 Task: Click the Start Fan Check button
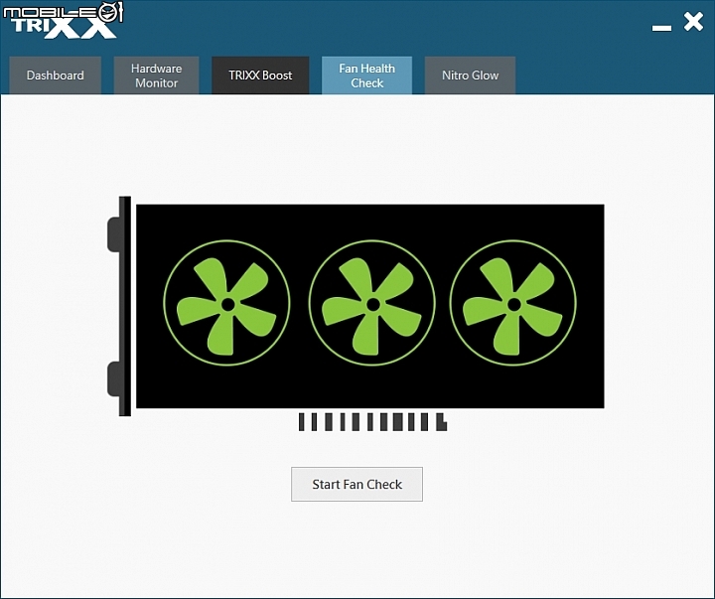[357, 484]
